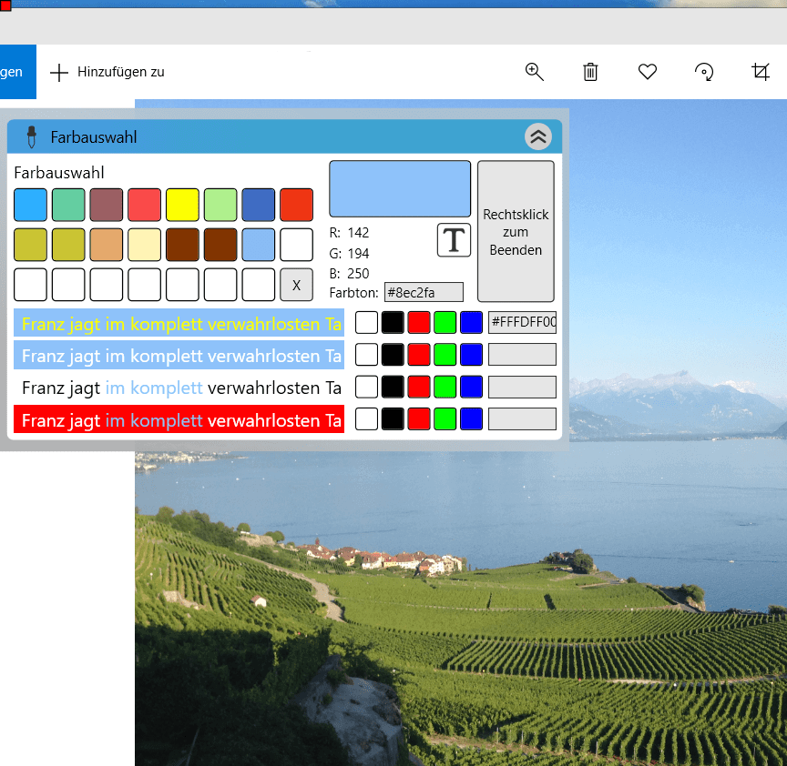This screenshot has width=787, height=766.
Task: Click the red-background Franz jagt sample line
Action: (179, 419)
